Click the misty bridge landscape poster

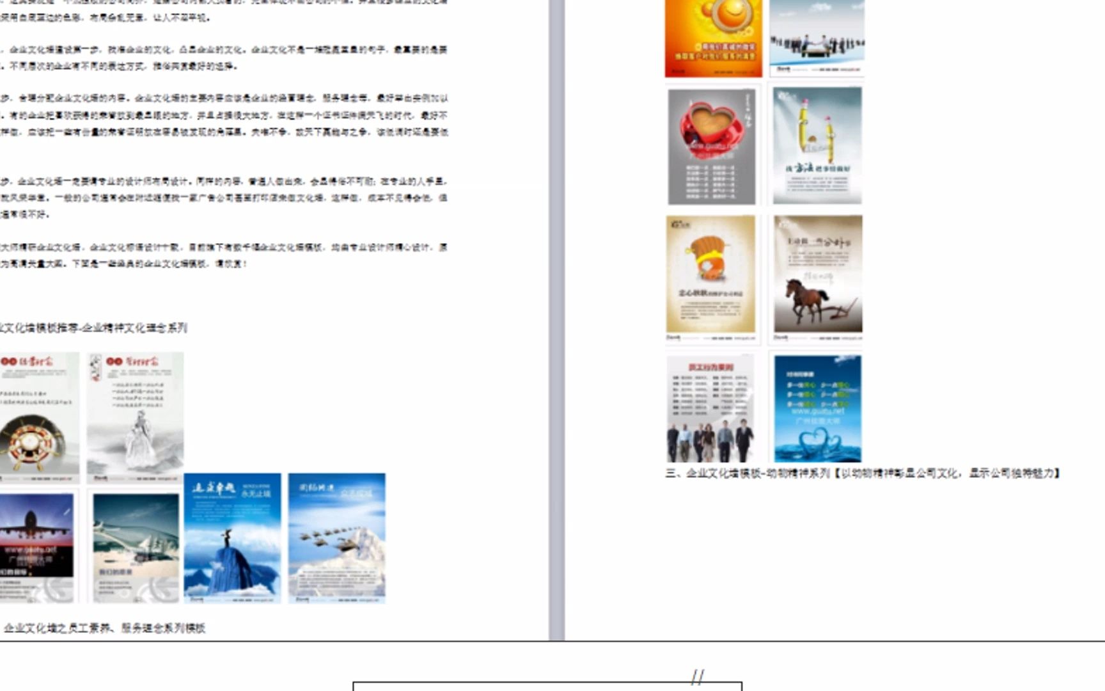click(x=136, y=548)
